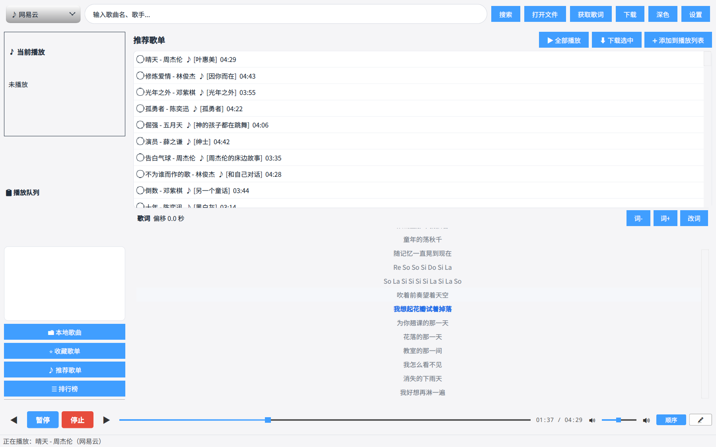Click the playback progress slider track

click(x=325, y=420)
